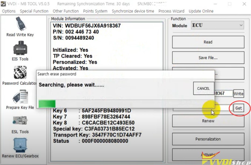
Task: Open the Options menu
Action: [x=9, y=11]
